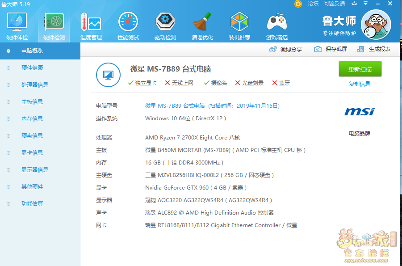Click the AMD Ryzen 7 2700X processor text

click(193, 138)
